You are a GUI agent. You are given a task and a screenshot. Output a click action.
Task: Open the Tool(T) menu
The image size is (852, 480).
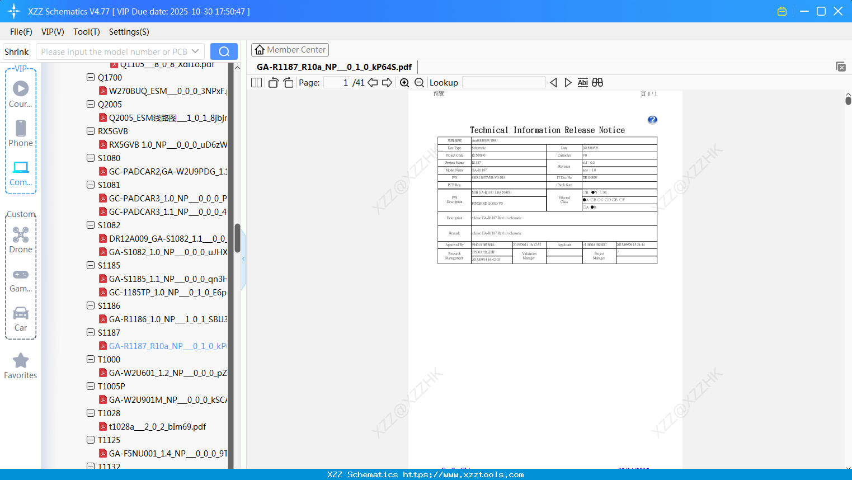[87, 32]
